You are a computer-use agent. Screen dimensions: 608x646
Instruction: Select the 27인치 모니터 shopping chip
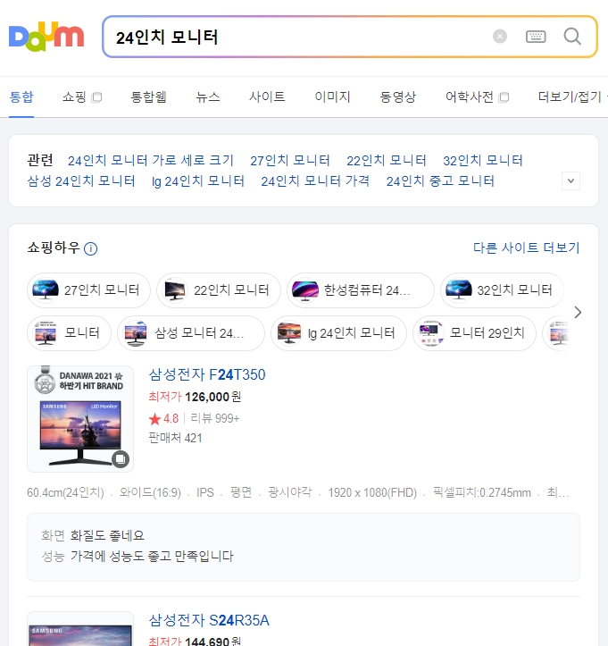pyautogui.click(x=88, y=290)
